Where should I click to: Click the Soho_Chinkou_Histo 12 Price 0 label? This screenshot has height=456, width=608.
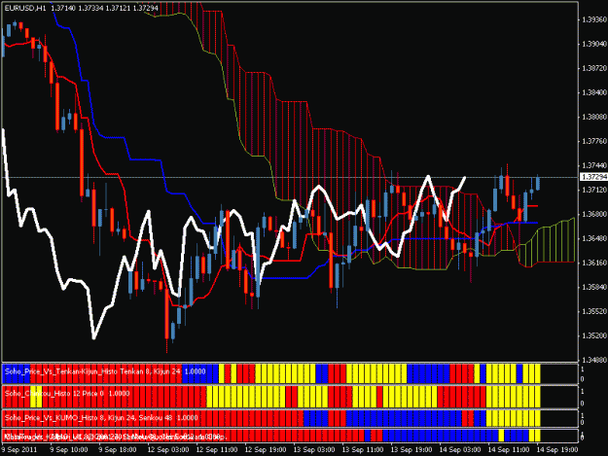pos(67,394)
